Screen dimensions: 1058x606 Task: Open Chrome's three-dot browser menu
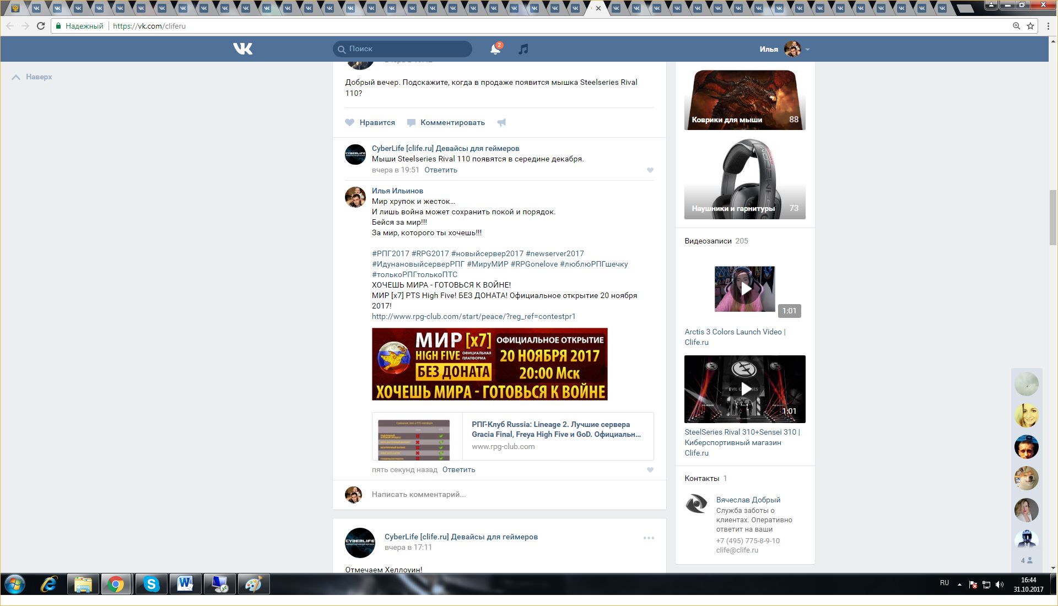[1048, 26]
